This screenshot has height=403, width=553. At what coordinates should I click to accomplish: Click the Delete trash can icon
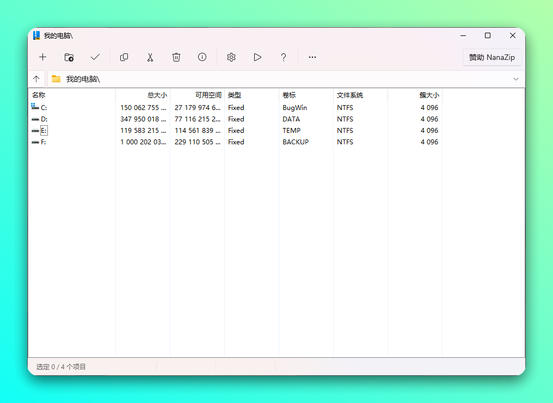point(176,57)
